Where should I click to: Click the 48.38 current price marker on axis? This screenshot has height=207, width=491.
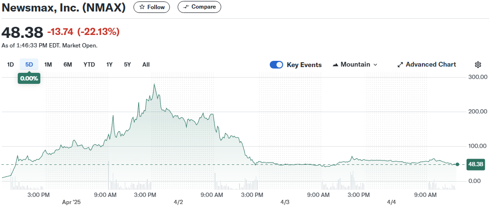[476, 164]
